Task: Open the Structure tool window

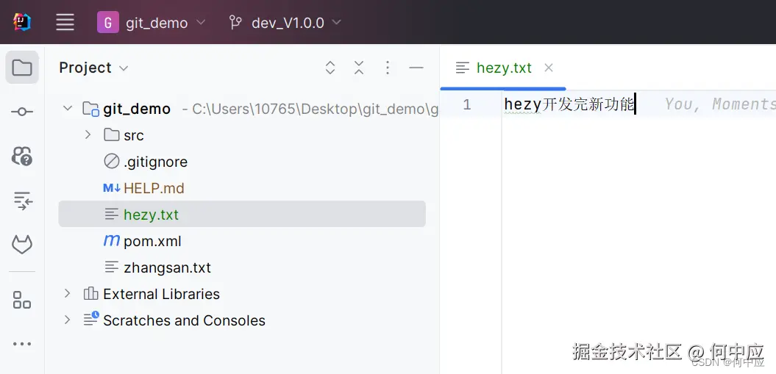Action: (22, 300)
